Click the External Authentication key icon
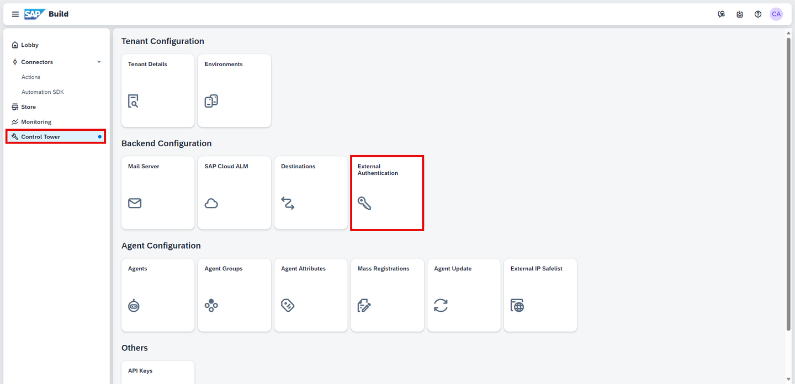This screenshot has height=384, width=795. pyautogui.click(x=364, y=203)
